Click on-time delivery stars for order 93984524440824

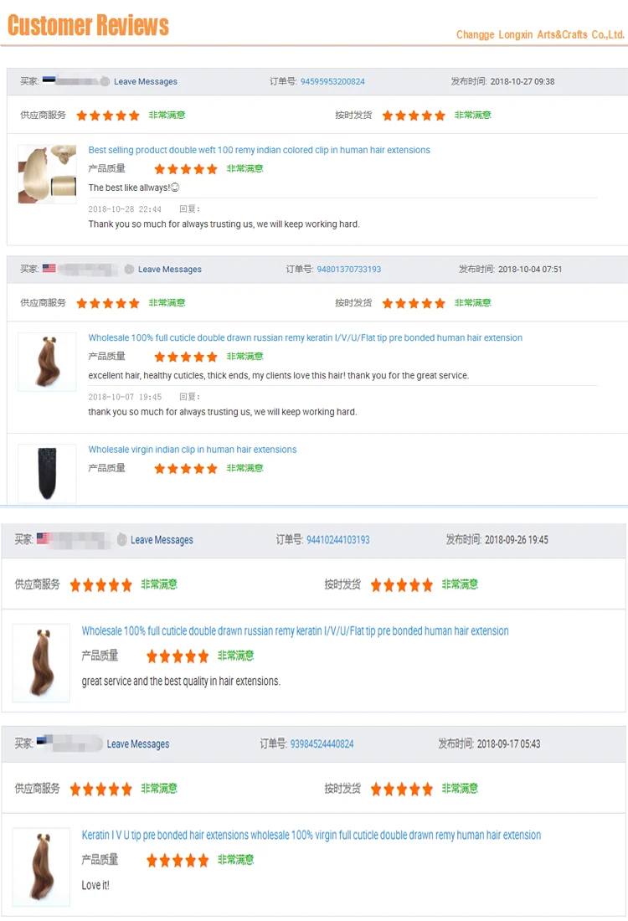point(402,790)
